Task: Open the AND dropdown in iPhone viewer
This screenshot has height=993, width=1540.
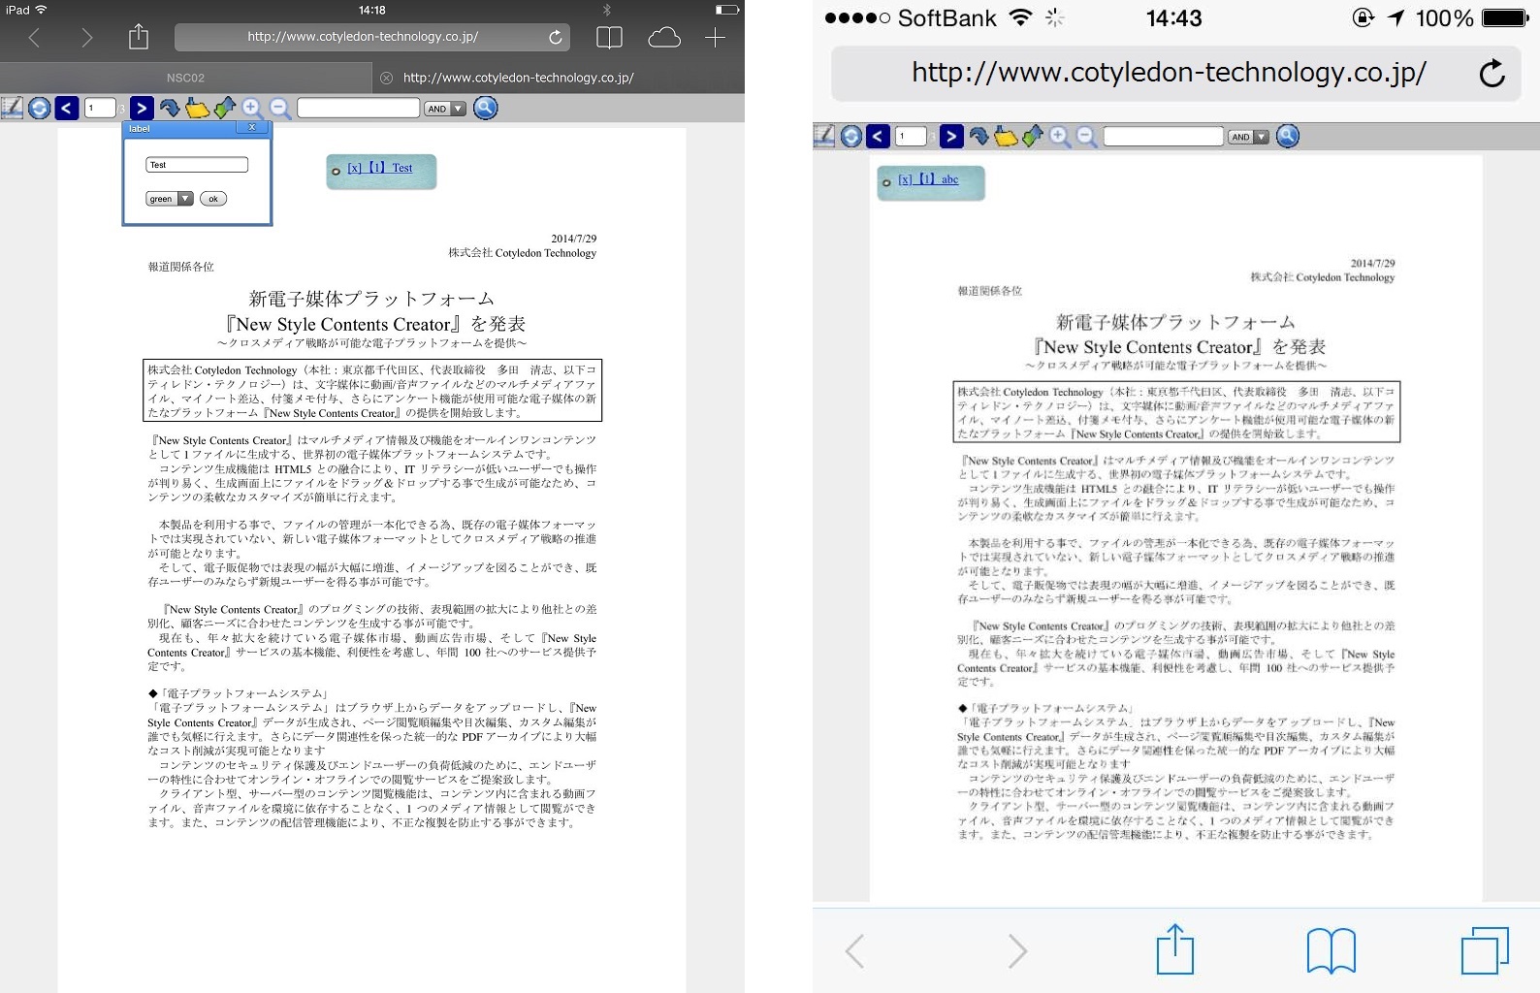Action: [1248, 137]
